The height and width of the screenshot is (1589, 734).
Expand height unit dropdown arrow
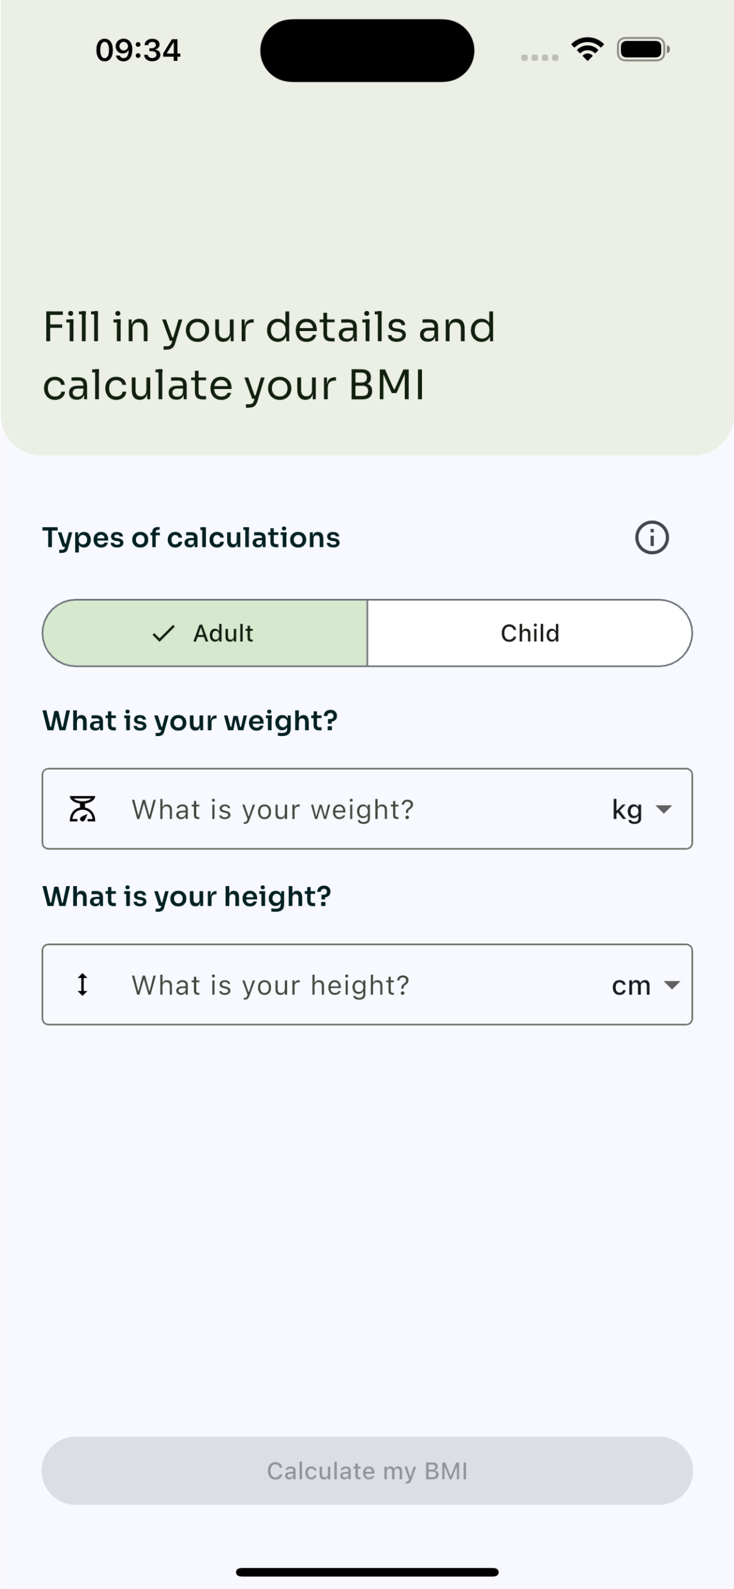pos(672,984)
